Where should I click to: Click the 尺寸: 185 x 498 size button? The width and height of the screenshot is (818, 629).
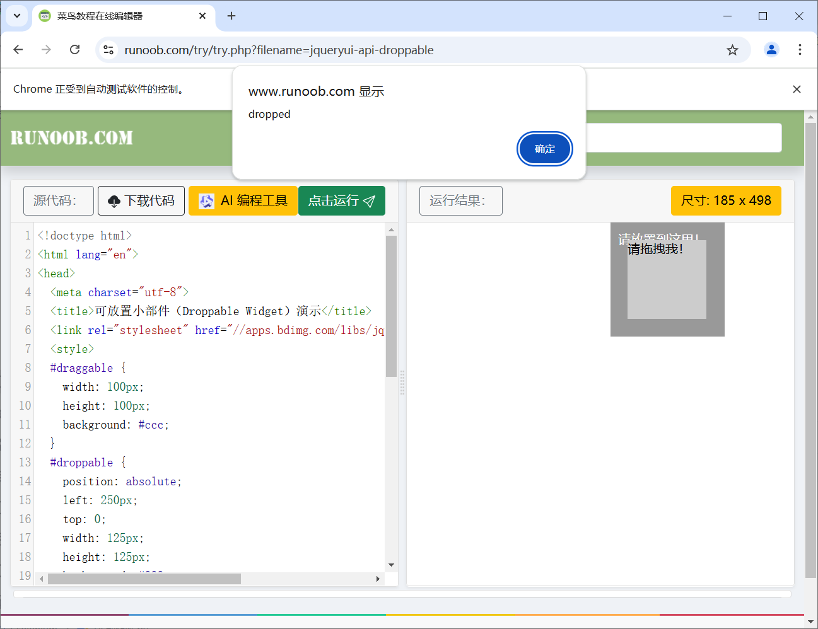coord(726,200)
